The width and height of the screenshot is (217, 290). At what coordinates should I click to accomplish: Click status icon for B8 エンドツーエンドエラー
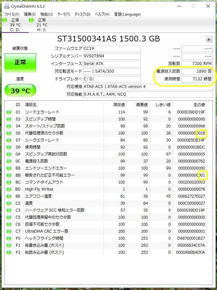point(9,169)
